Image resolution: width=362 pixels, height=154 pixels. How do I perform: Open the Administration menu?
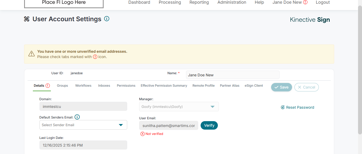232,2
